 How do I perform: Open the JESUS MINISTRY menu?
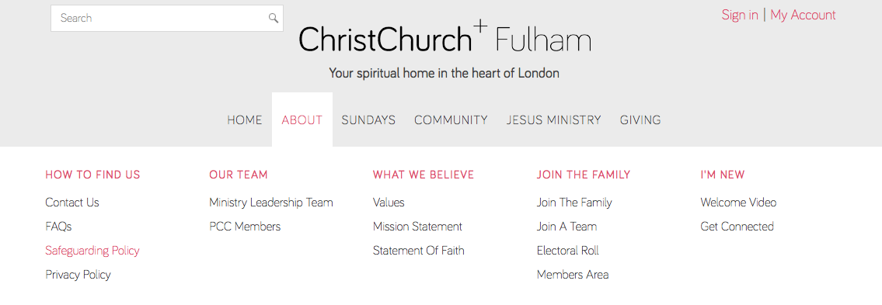(x=553, y=120)
